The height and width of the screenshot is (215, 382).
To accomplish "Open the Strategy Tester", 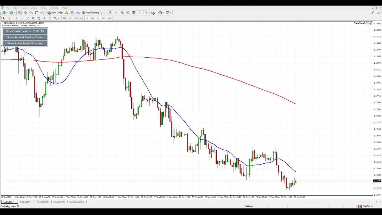I will tap(42, 13).
